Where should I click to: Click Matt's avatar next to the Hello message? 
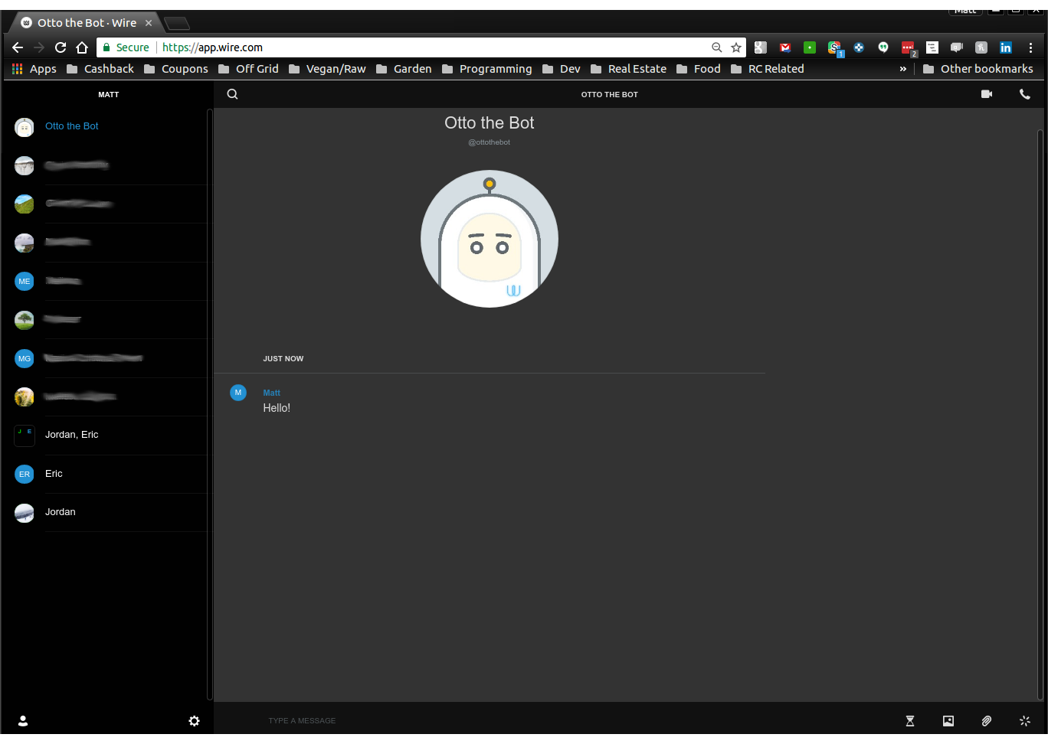point(238,393)
